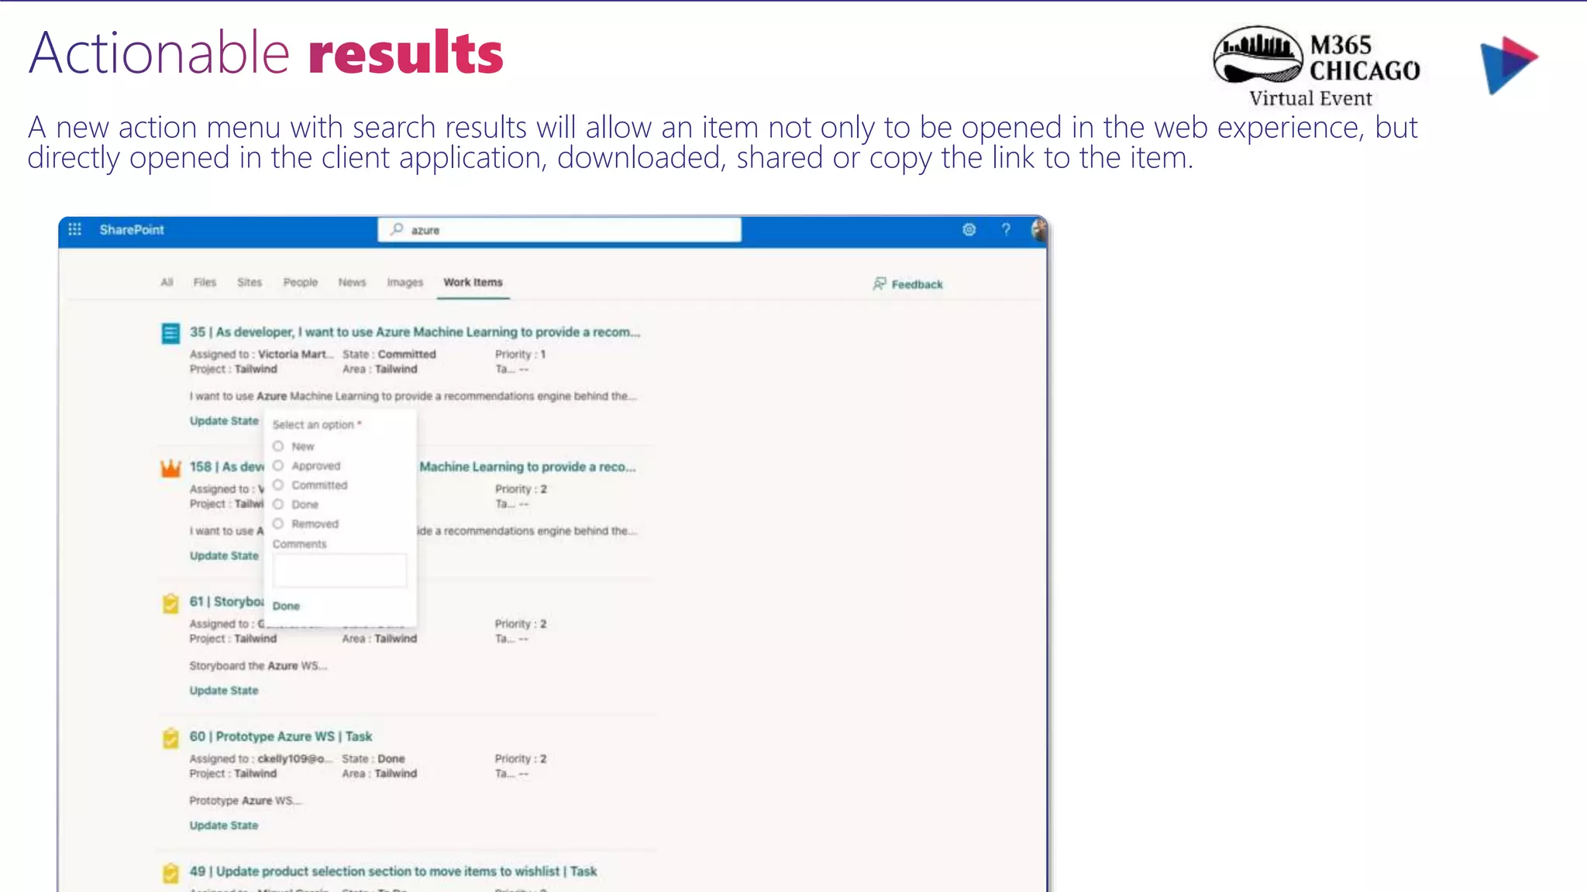
Task: Click 'Prototype Azure WS...' description
Action: click(x=245, y=800)
